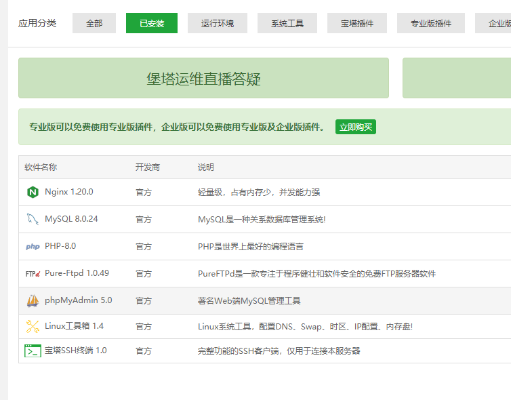511x400 pixels.
Task: Open the partially visible 企业版 category tab
Action: pos(493,23)
